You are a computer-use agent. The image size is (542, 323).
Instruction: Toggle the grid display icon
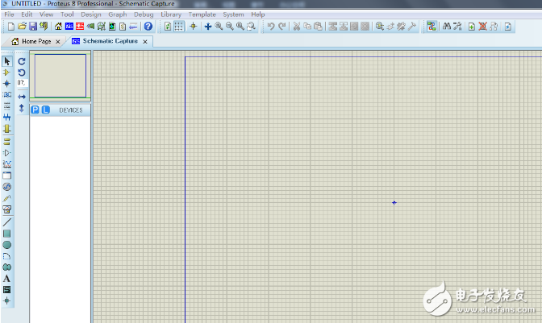pos(178,27)
